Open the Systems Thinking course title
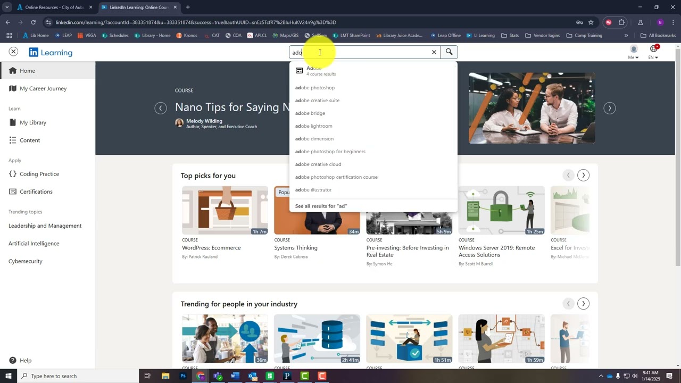The height and width of the screenshot is (383, 681). click(296, 248)
